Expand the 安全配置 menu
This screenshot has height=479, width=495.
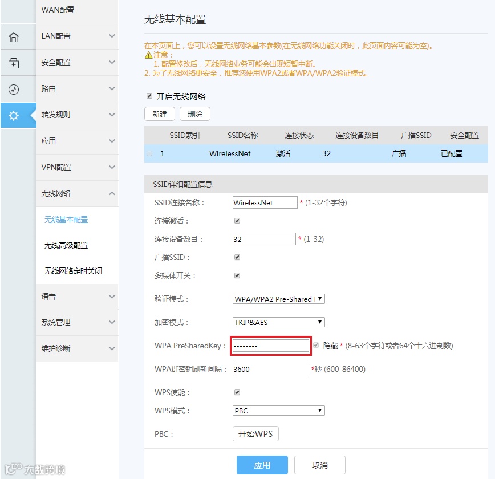click(78, 63)
